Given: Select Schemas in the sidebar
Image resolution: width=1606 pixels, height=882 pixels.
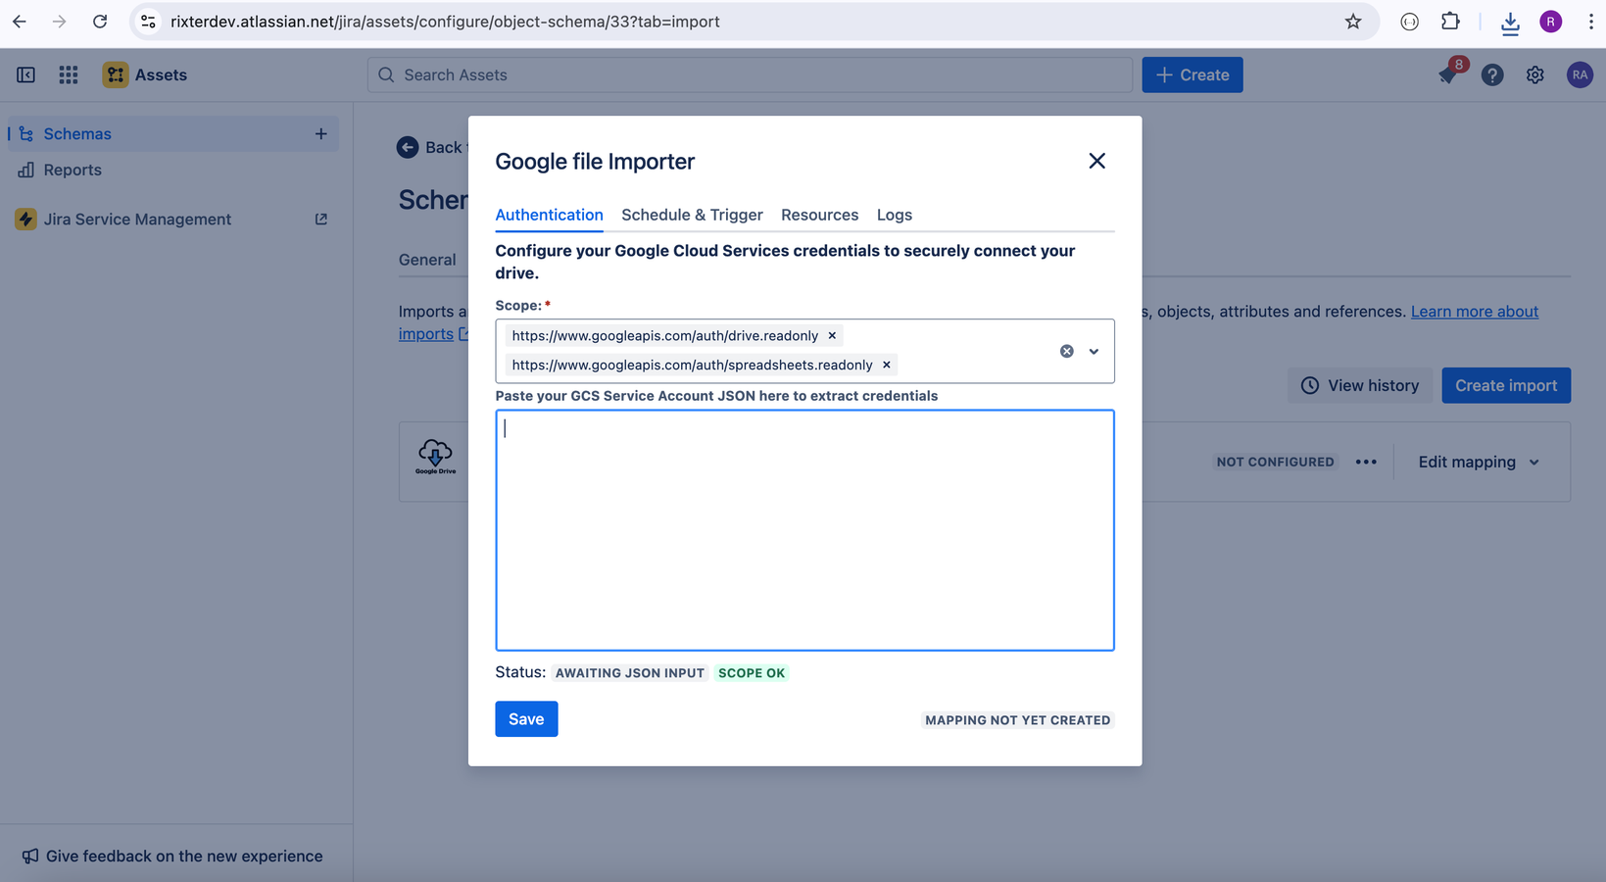Looking at the screenshot, I should pos(173,133).
